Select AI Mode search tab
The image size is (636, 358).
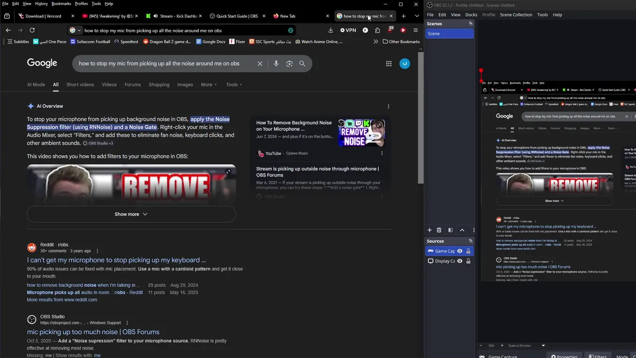[x=36, y=85]
